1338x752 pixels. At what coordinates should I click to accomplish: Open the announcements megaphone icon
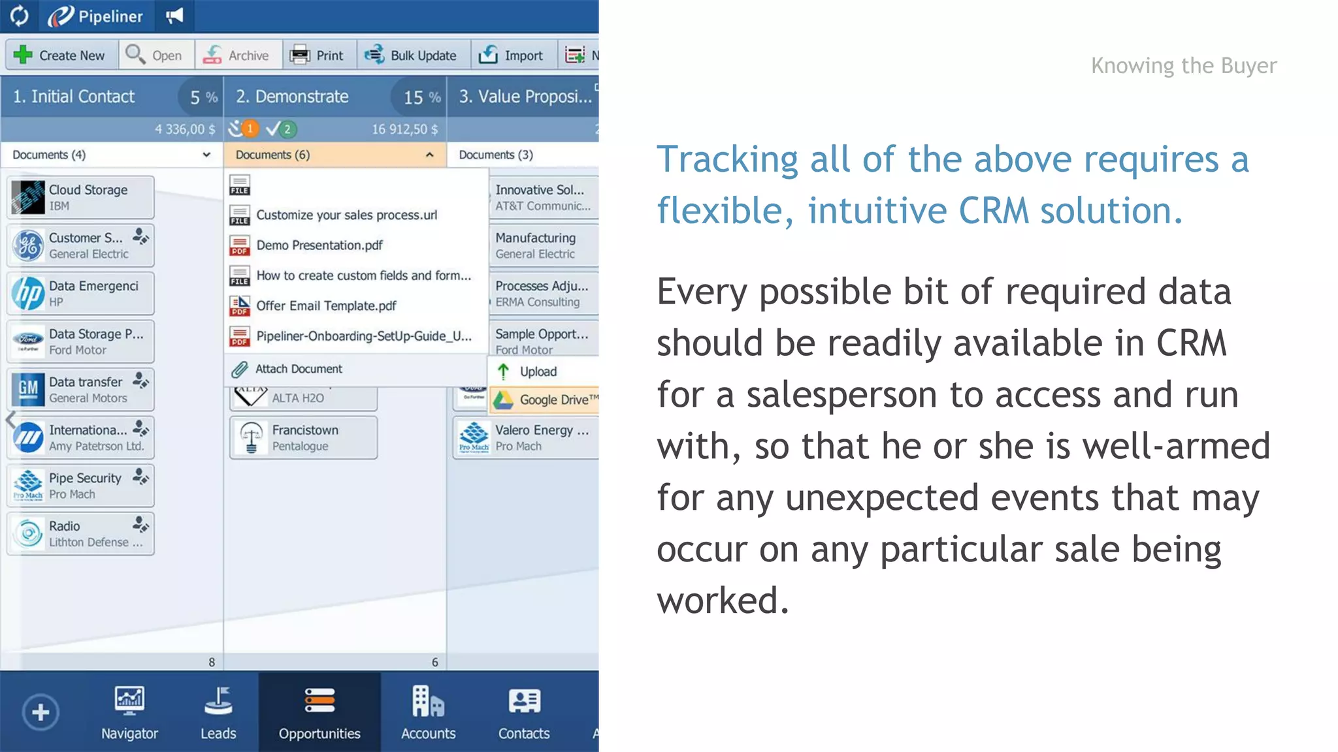[x=174, y=16]
